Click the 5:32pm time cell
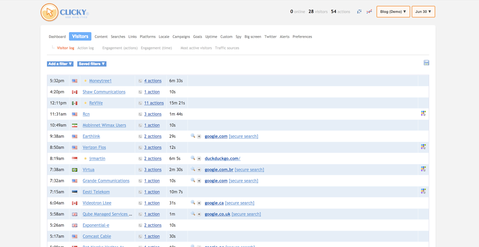 (x=57, y=81)
